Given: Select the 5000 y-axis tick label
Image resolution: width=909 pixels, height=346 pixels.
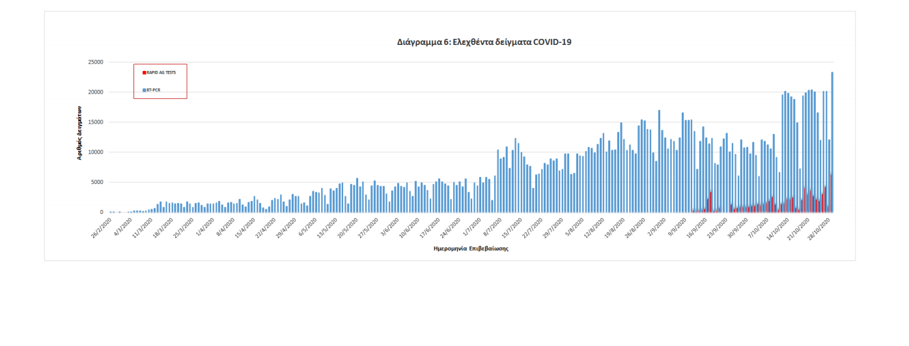Looking at the screenshot, I should pos(97,182).
